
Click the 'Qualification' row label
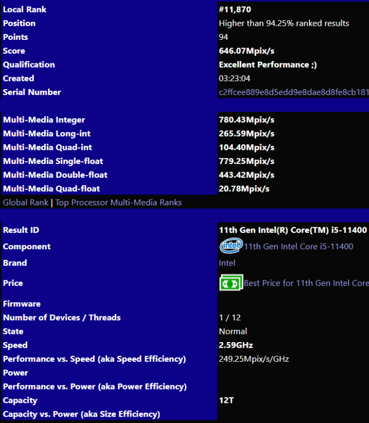coord(29,64)
